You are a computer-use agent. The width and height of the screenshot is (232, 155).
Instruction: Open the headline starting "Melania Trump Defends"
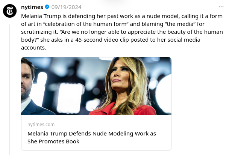pos(91,134)
